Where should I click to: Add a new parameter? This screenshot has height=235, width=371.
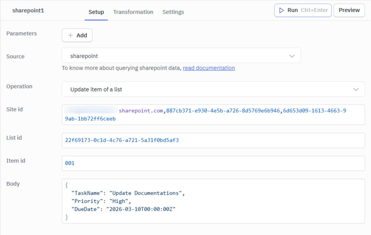pyautogui.click(x=77, y=35)
